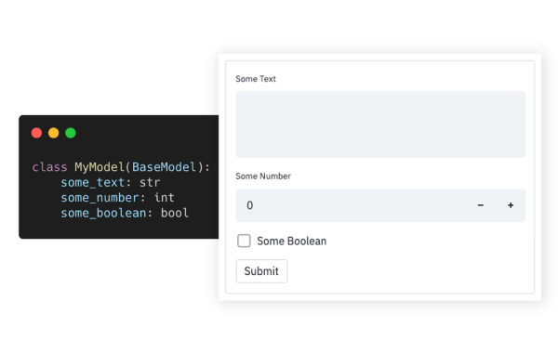This screenshot has height=353, width=558.
Task: Click 'class MyModel(BaseModel):' code line
Action: (x=121, y=167)
